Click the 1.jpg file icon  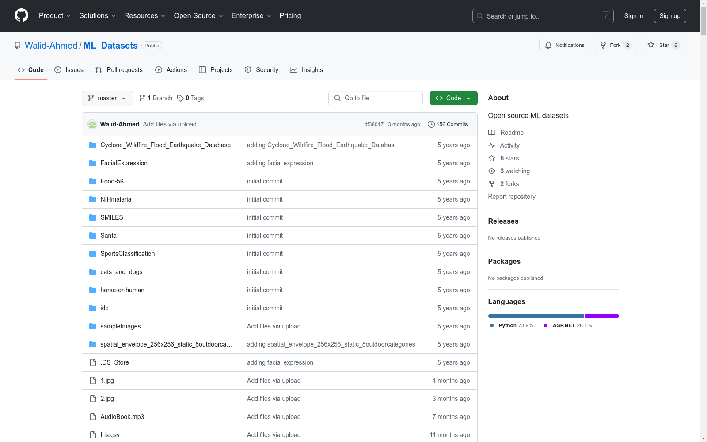click(x=93, y=381)
